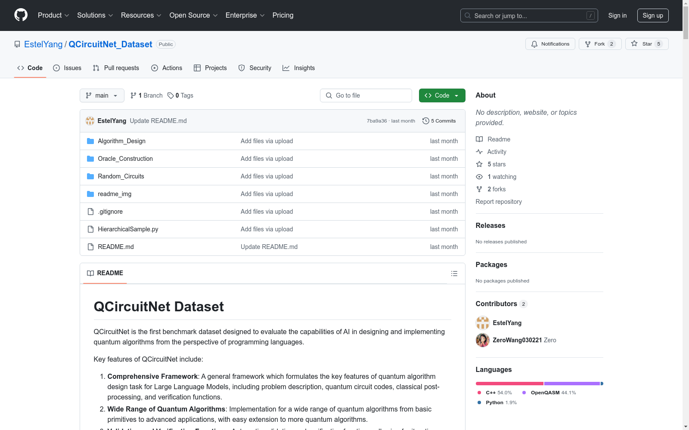689x430 pixels.
Task: Click the Oracle_Construction folder icon
Action: tap(90, 159)
